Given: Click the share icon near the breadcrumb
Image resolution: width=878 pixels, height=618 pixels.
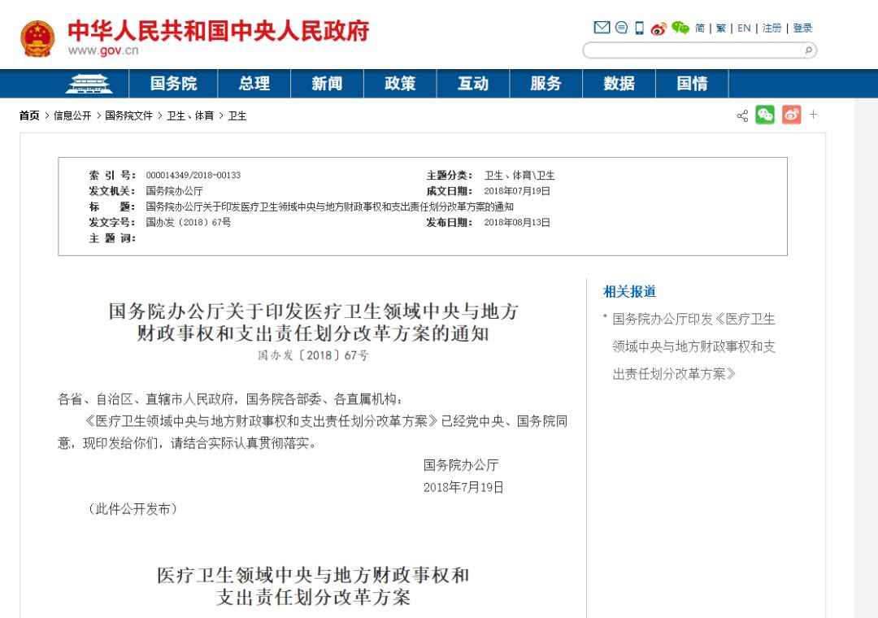Looking at the screenshot, I should tap(741, 115).
